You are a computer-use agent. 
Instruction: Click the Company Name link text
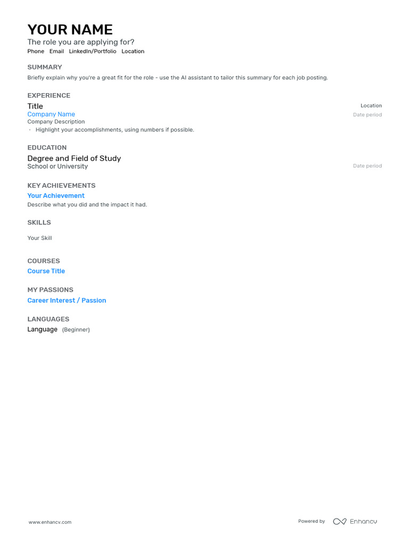click(51, 114)
